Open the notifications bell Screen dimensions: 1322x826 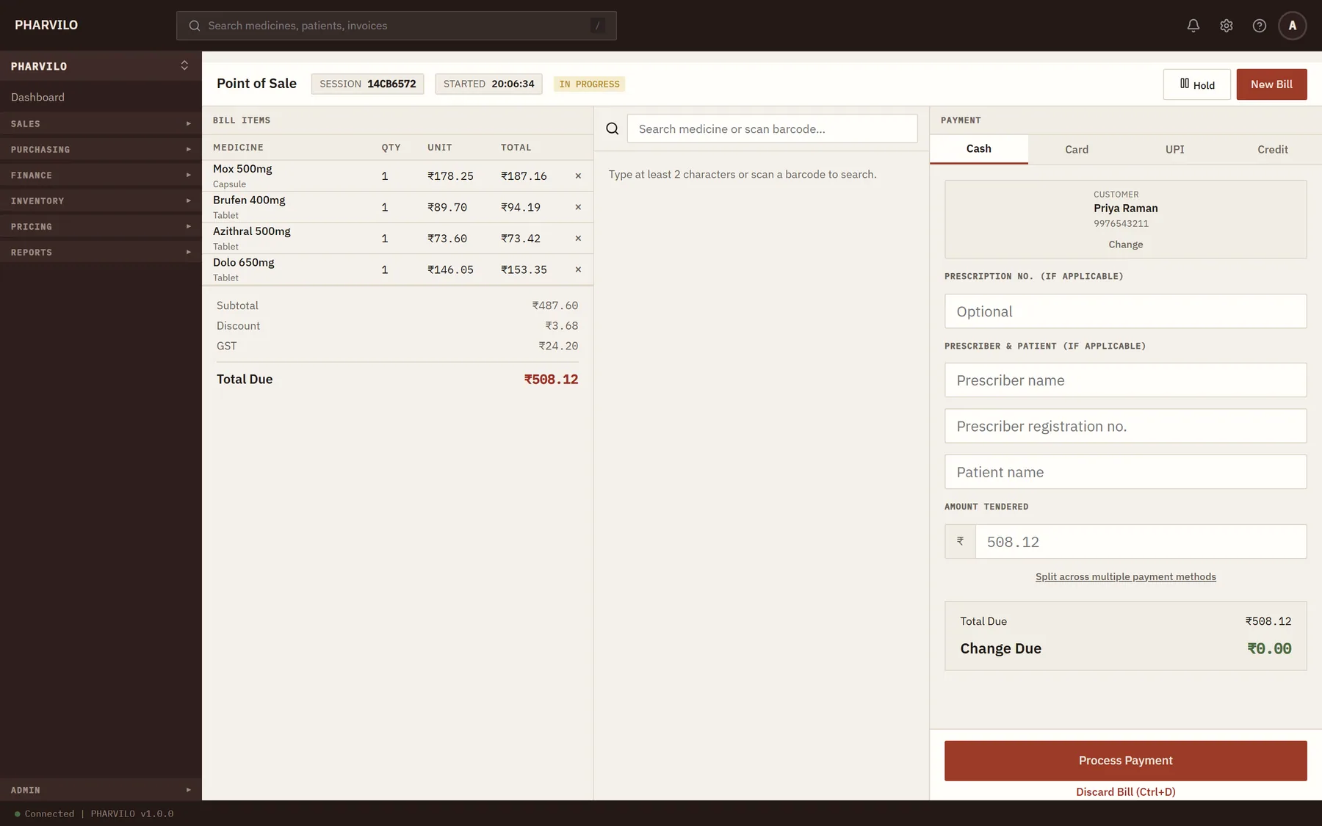(x=1193, y=26)
